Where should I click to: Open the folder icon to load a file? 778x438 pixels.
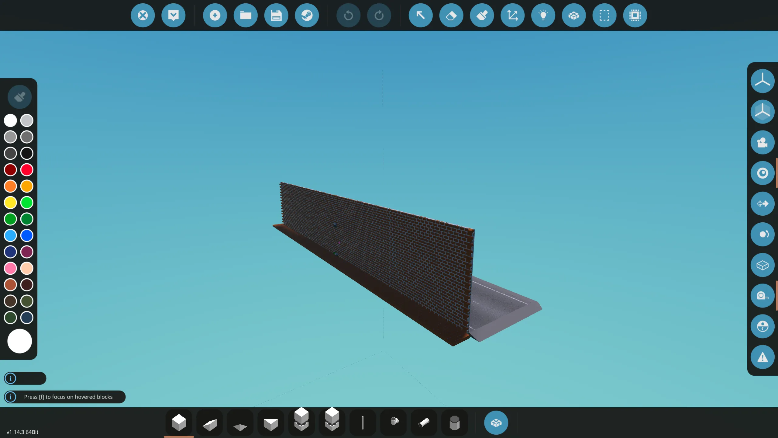246,15
